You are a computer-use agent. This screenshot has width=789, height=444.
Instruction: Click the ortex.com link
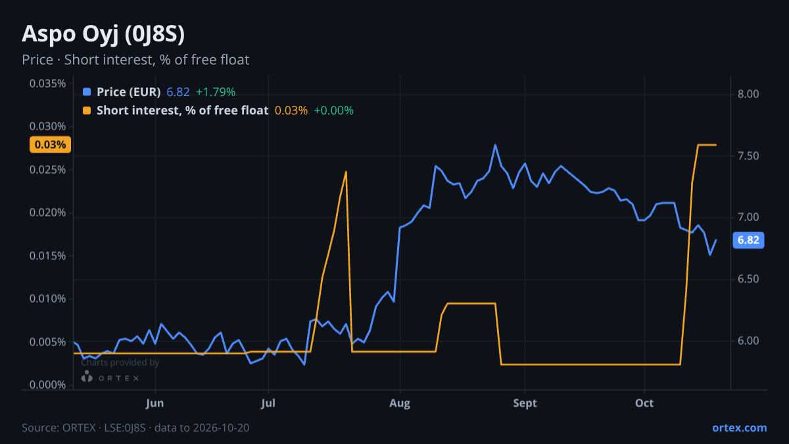pos(739,428)
